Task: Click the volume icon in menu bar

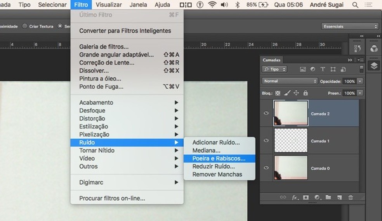Action: (x=224, y=5)
